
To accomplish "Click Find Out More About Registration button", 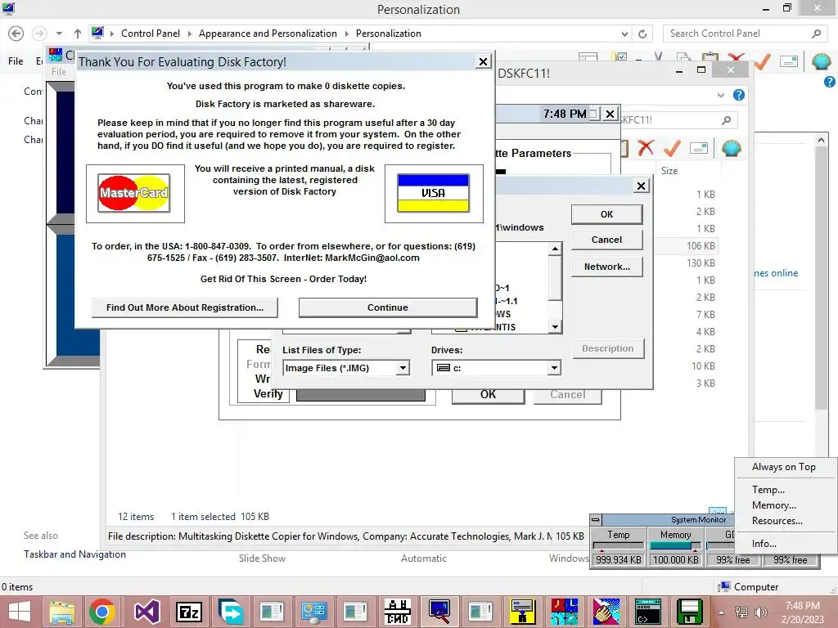I will pyautogui.click(x=184, y=307).
